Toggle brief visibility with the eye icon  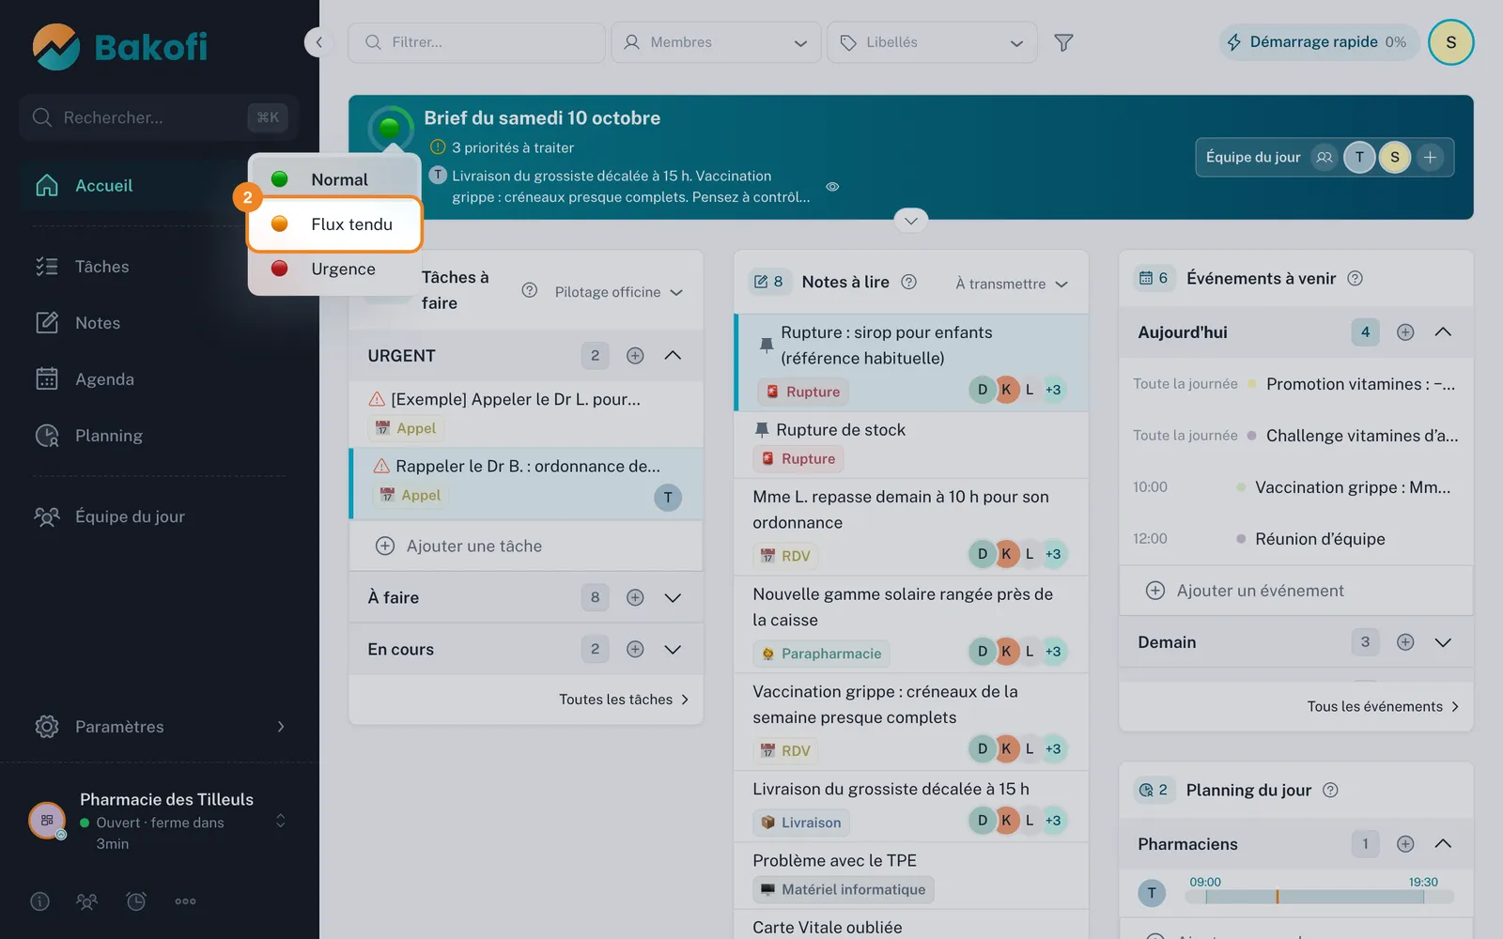(832, 187)
